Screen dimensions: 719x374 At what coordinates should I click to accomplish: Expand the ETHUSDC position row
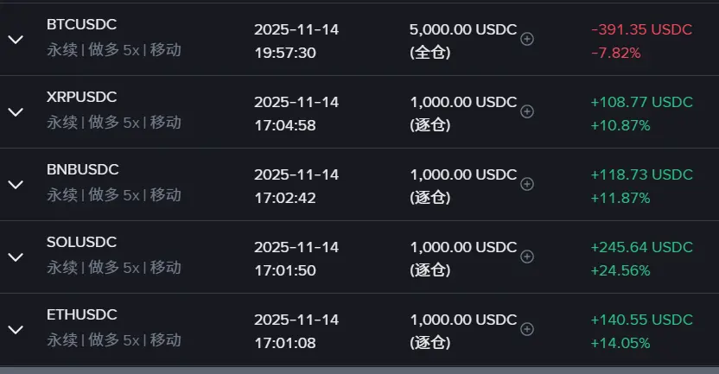tap(16, 330)
